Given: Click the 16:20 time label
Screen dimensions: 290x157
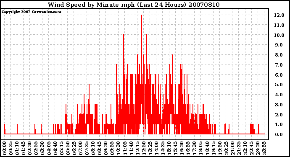Looking at the screenshot, I should 182,148.
